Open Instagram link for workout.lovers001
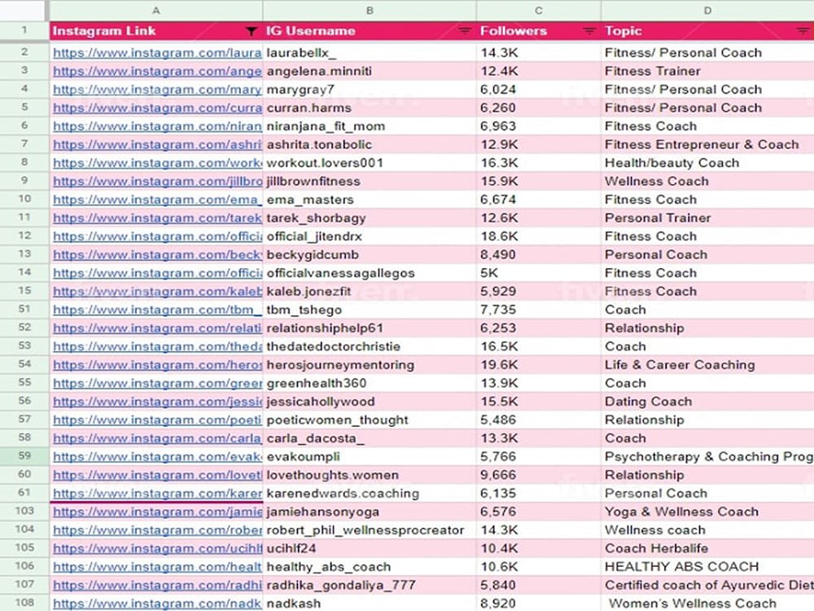 (157, 163)
